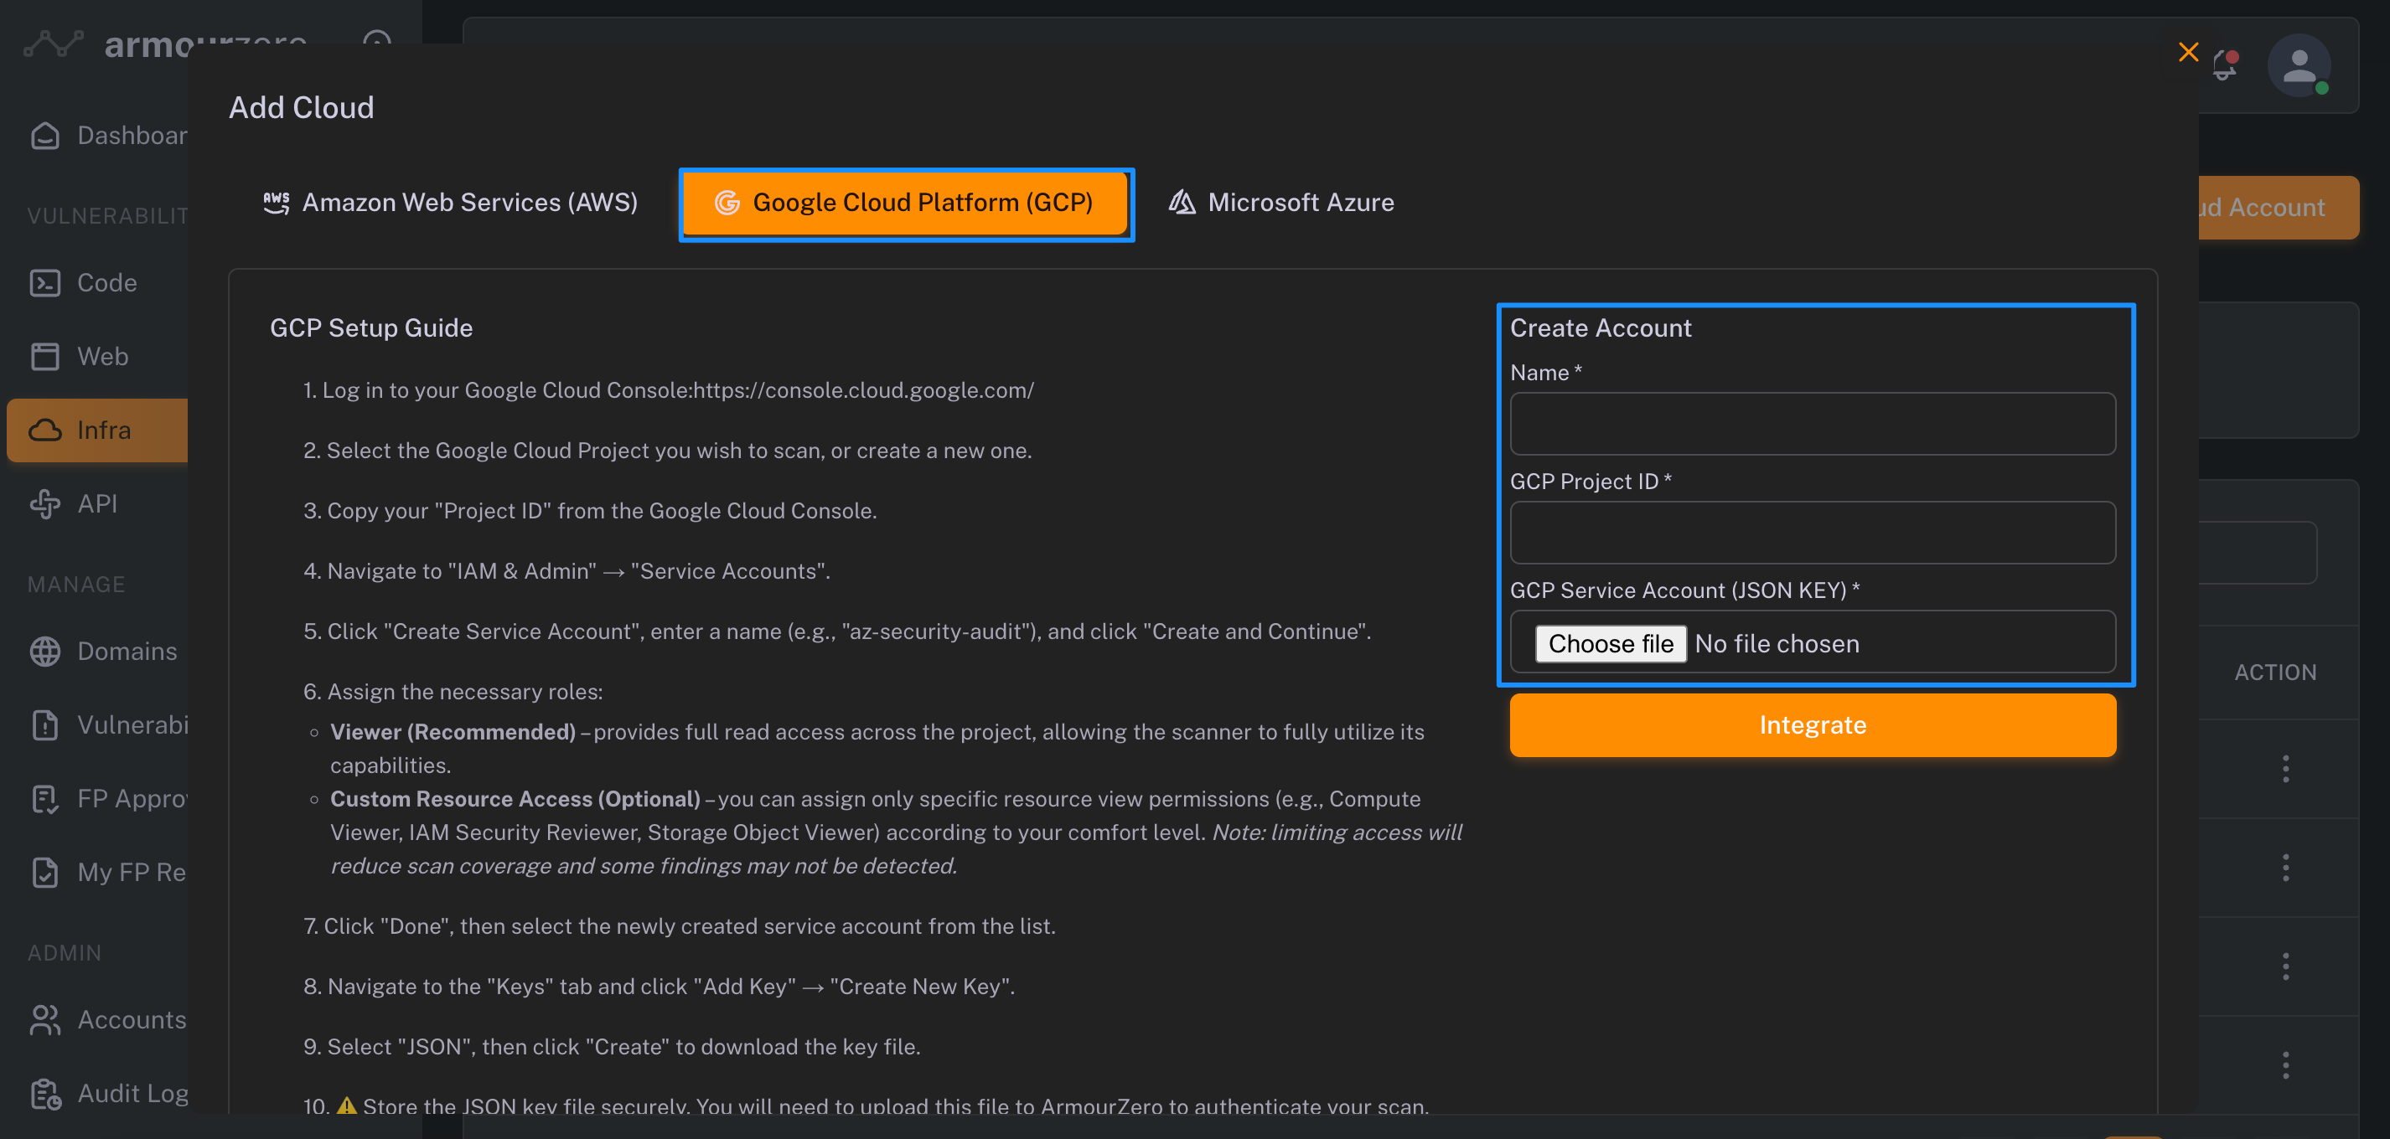Click the Domains globe icon

44,651
